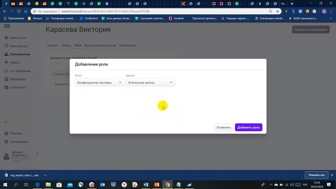This screenshot has height=189, width=336.
Task: Reload the page with the refresh icon
Action: (19, 12)
